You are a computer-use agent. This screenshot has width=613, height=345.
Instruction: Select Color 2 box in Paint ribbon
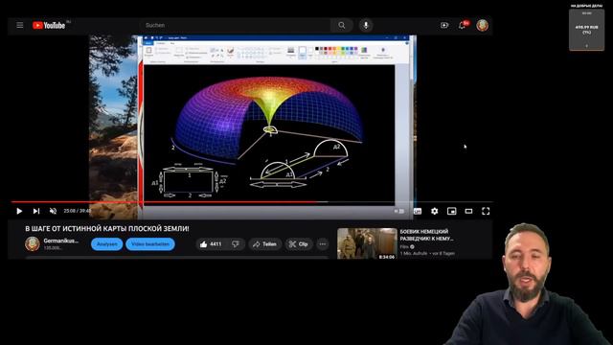click(310, 52)
